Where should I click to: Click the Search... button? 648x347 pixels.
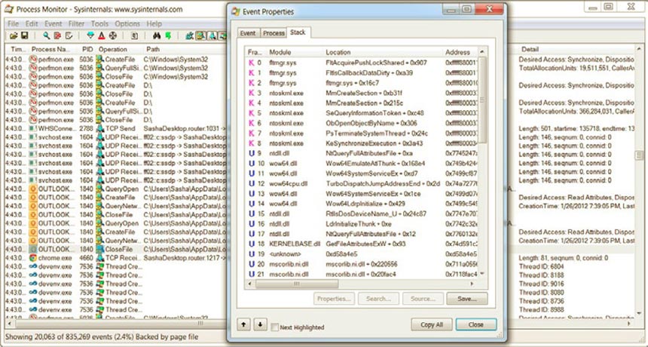tap(378, 299)
